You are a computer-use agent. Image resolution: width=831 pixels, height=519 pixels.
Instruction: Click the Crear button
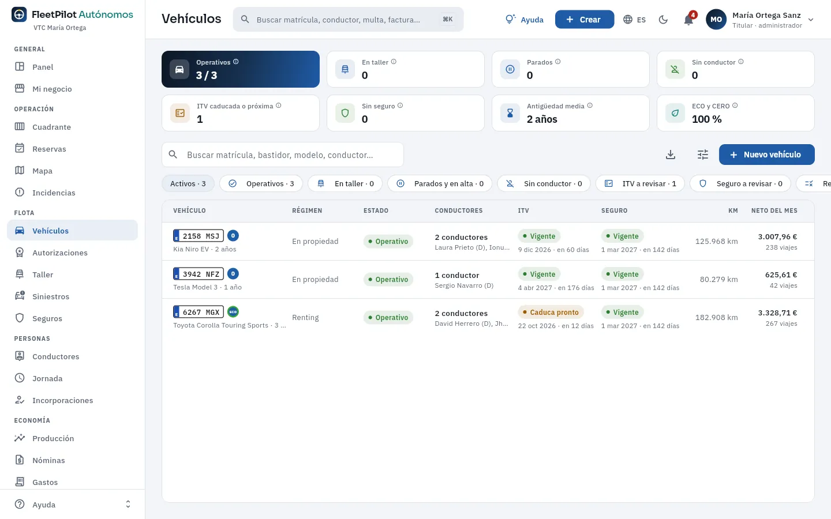pyautogui.click(x=585, y=20)
